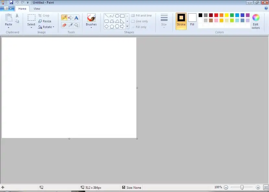Choose the Right arrow shape

click(x=122, y=27)
